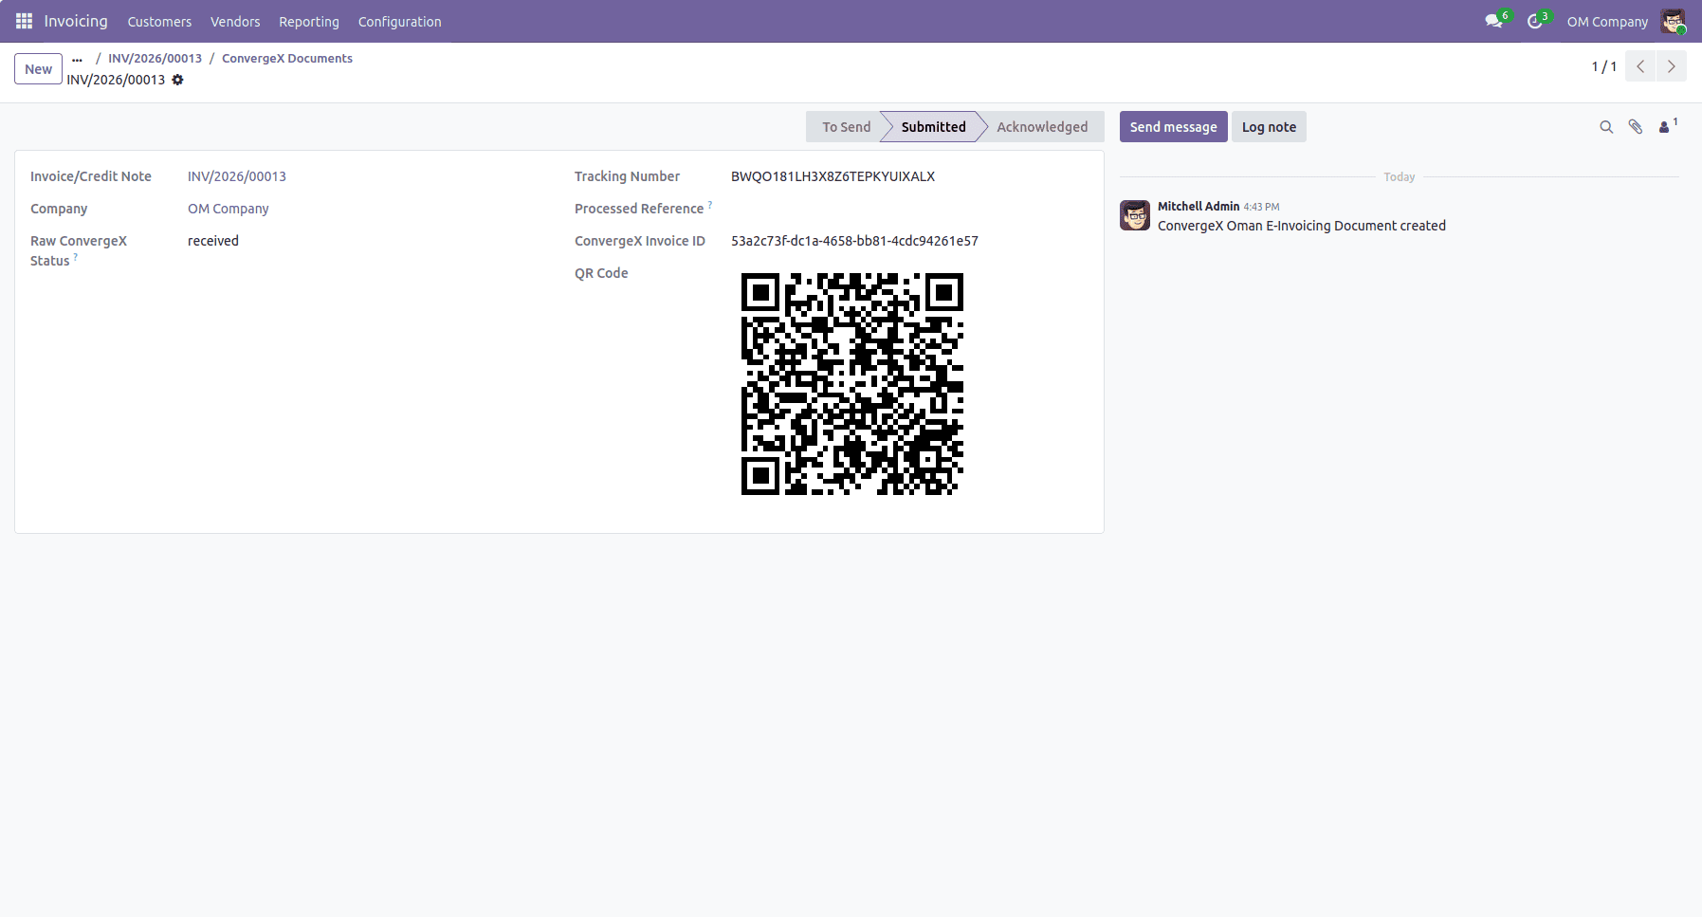Open the ConvergeX Documents breadcrumb link
Image resolution: width=1702 pixels, height=917 pixels.
(287, 59)
